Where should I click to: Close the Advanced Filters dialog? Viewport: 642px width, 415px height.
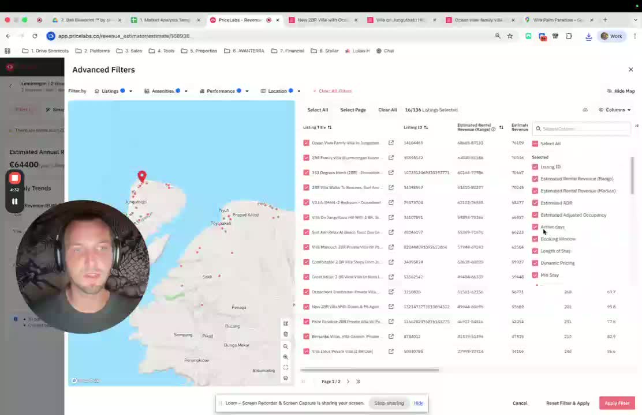pyautogui.click(x=630, y=70)
